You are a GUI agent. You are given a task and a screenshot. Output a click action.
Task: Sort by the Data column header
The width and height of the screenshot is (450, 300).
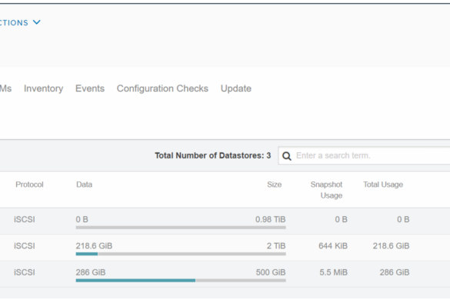pos(84,185)
